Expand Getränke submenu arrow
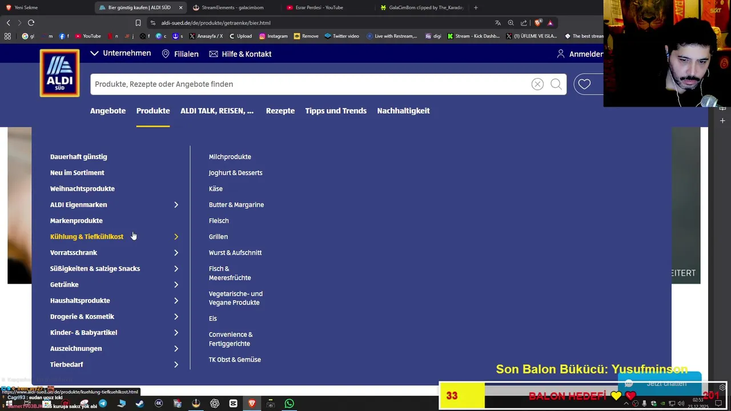The width and height of the screenshot is (731, 411). point(176,284)
